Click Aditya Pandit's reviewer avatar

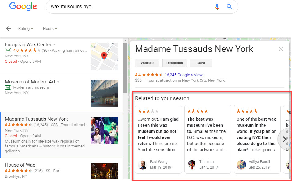pos(241,165)
